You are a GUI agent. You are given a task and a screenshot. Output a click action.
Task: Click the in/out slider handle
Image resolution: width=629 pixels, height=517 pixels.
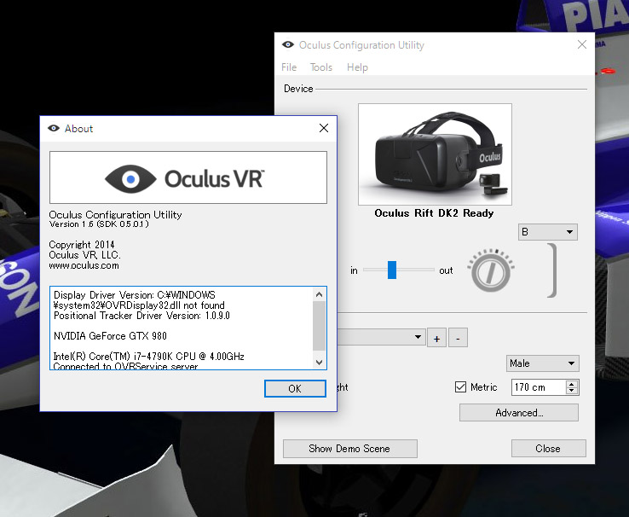(x=392, y=270)
